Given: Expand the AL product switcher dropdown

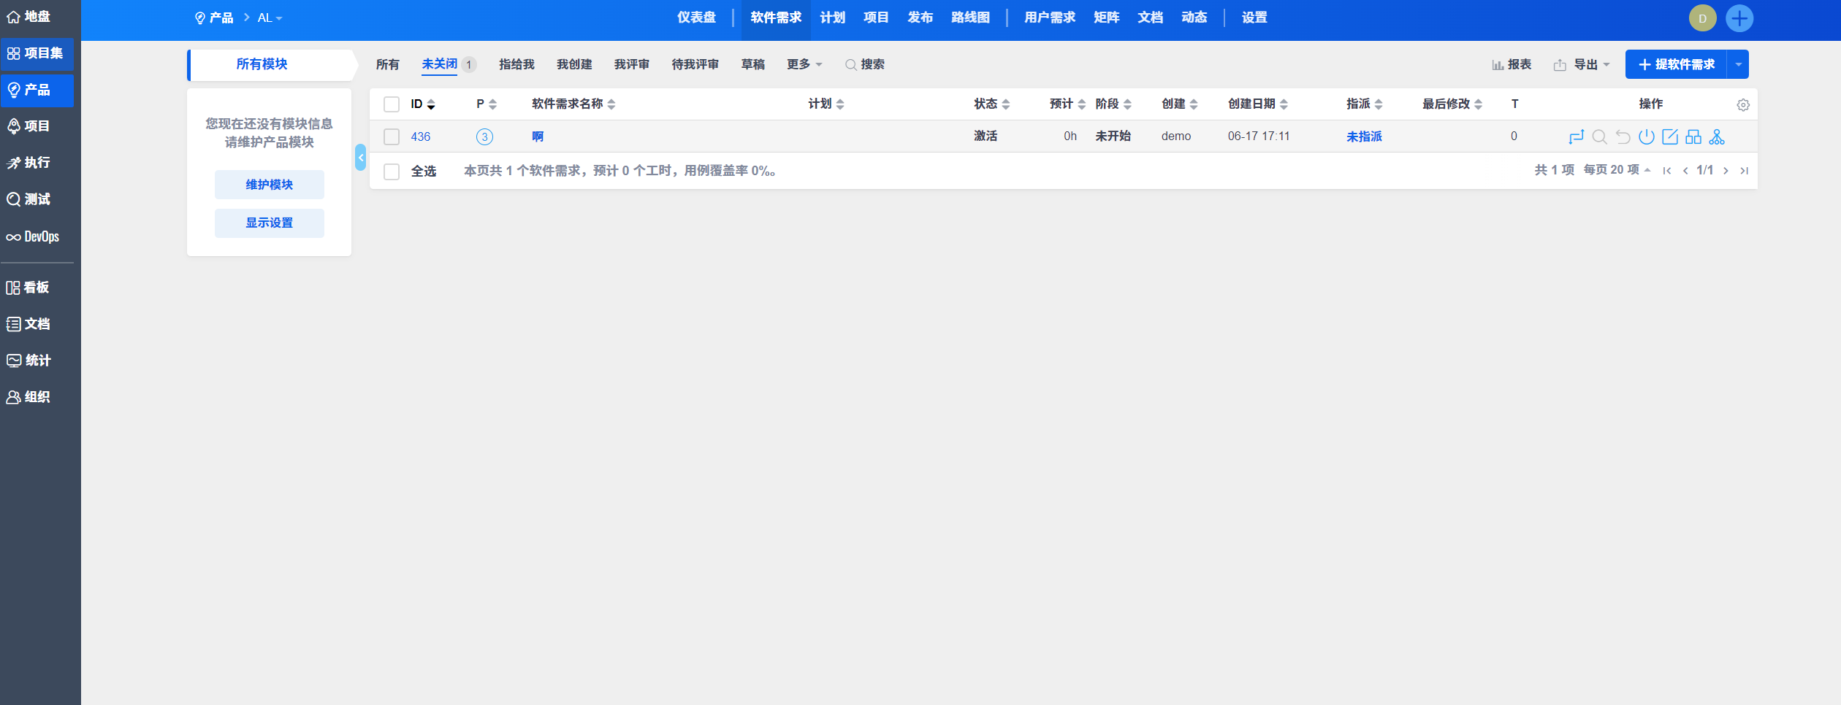Looking at the screenshot, I should [x=270, y=18].
